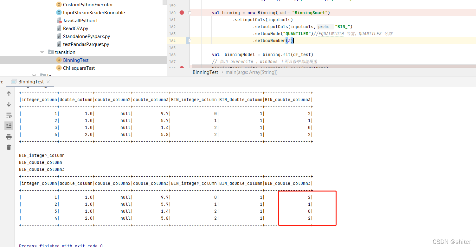Click BinningTest in the editor breadcrumb
This screenshot has width=476, height=247.
(205, 72)
